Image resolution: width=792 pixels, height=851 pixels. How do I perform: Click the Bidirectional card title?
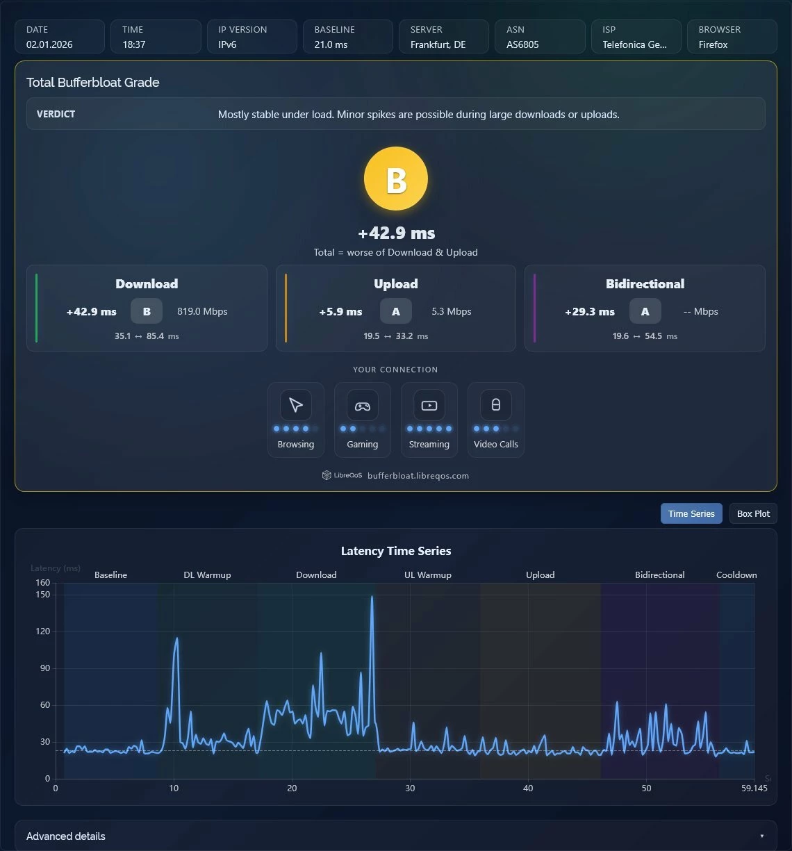pos(645,283)
